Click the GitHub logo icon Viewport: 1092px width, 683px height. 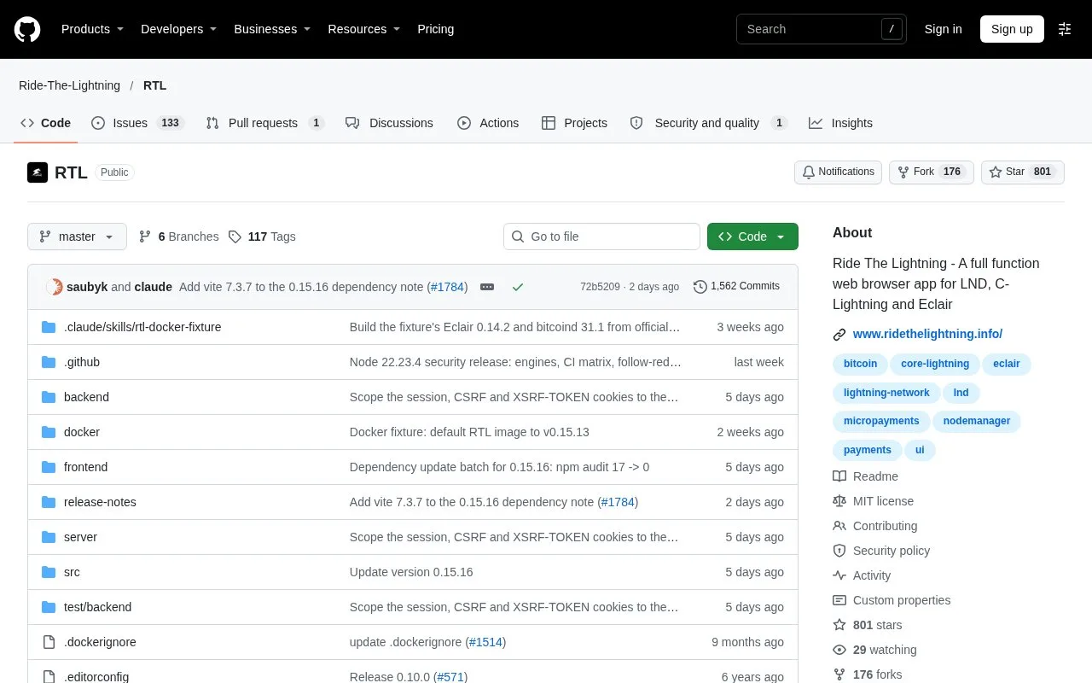click(x=27, y=29)
